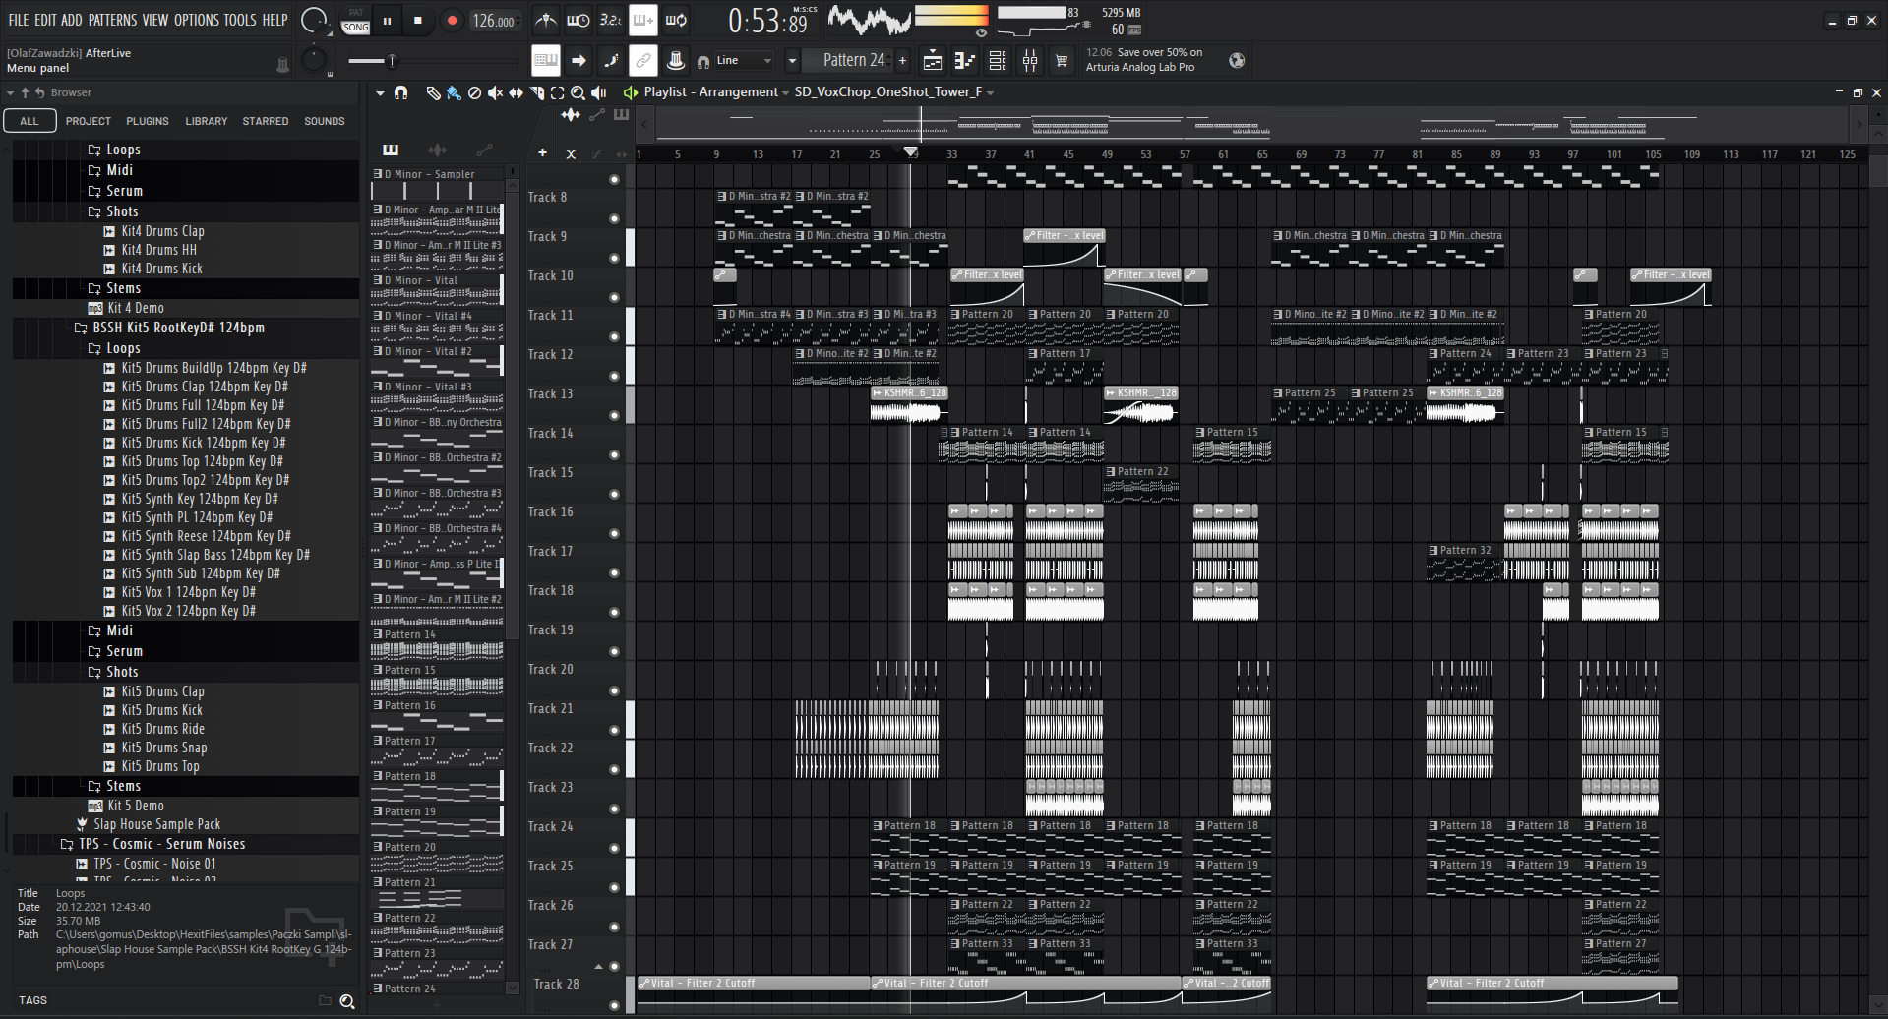Open the content shop cart icon
The width and height of the screenshot is (1888, 1019).
(1062, 61)
